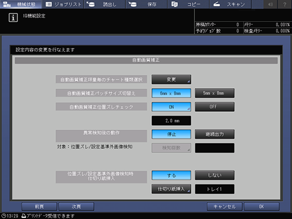The width and height of the screenshot is (292, 219).
Task: Turn position shift check OFF
Action: click(215, 107)
